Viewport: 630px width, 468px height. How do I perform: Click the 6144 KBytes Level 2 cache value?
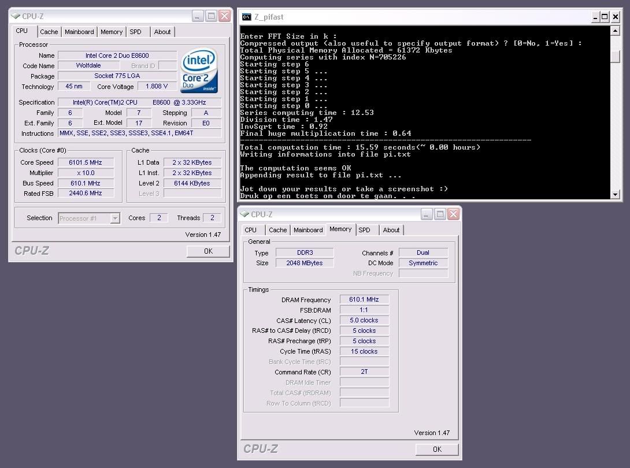click(192, 183)
